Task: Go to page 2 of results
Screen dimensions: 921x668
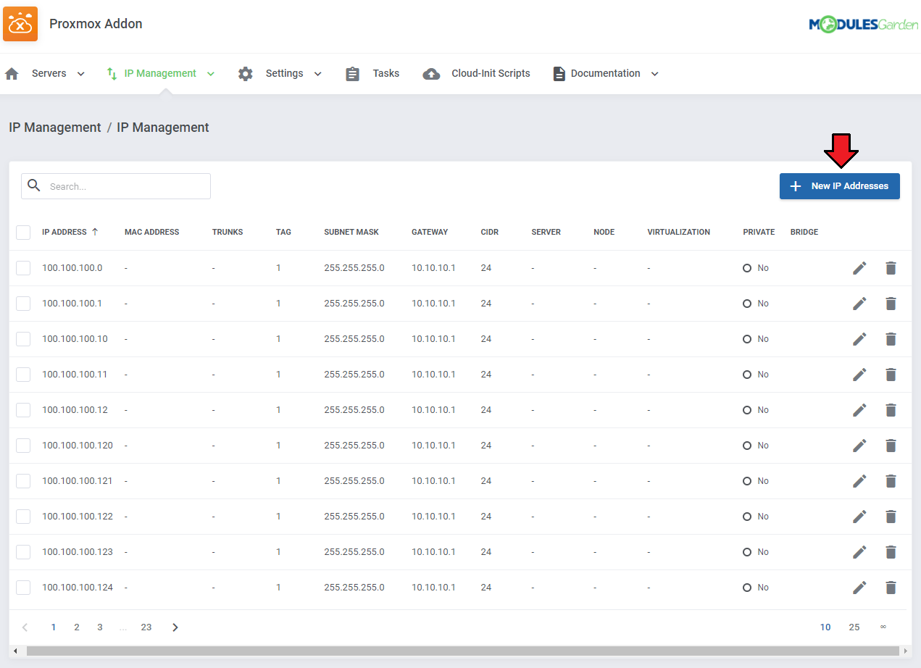Action: [77, 627]
